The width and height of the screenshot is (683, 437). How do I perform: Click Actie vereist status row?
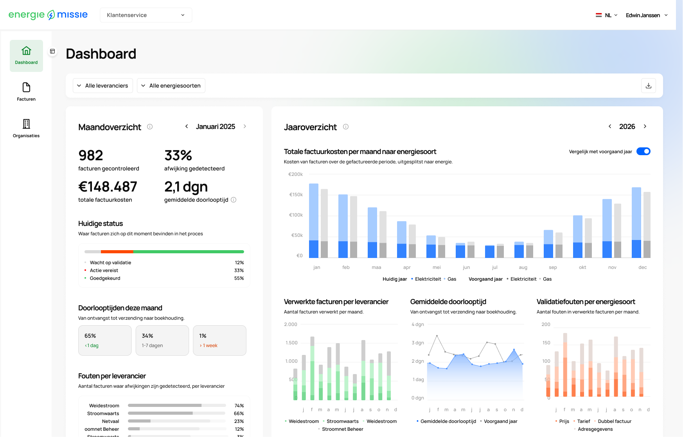164,270
